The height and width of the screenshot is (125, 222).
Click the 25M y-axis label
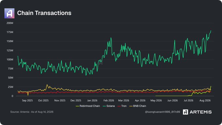[10, 87]
